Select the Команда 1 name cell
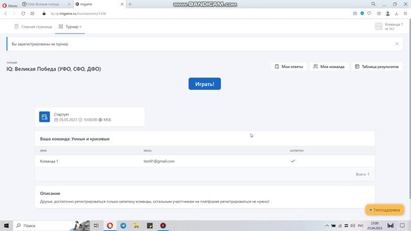411x231 pixels. [x=49, y=161]
